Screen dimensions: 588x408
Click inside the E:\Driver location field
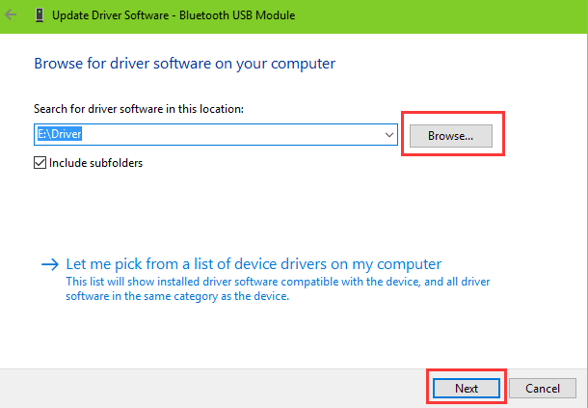tap(216, 134)
